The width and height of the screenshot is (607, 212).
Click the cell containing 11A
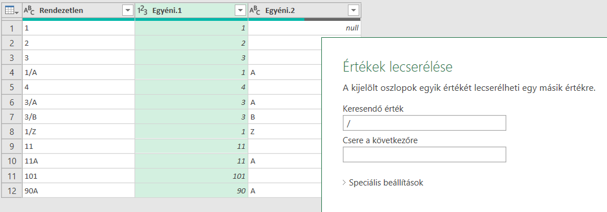[x=79, y=161]
